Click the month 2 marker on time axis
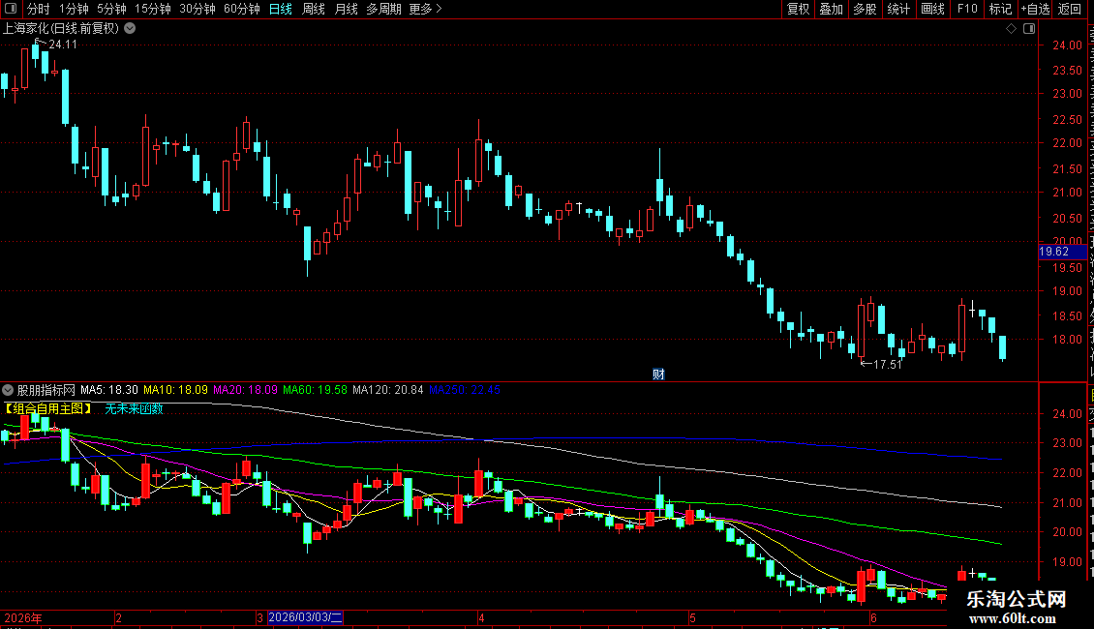This screenshot has width=1094, height=629. click(119, 617)
